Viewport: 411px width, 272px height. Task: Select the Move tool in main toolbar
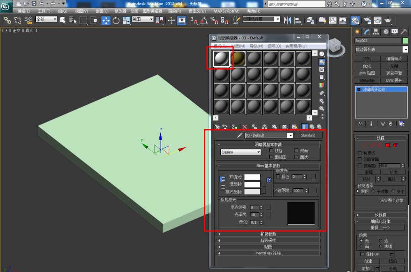point(106,20)
